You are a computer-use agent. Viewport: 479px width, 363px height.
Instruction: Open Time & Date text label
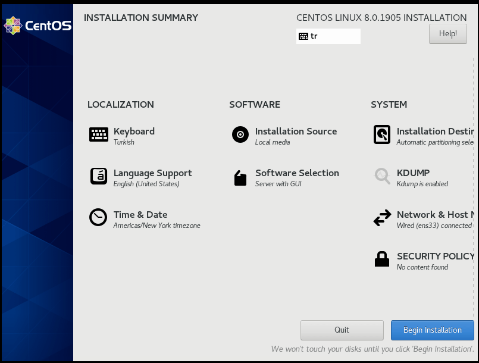pyautogui.click(x=140, y=215)
